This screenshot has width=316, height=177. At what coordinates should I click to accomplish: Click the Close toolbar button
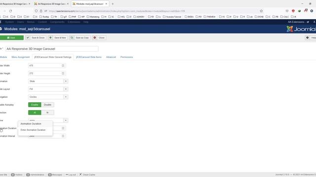(99, 38)
